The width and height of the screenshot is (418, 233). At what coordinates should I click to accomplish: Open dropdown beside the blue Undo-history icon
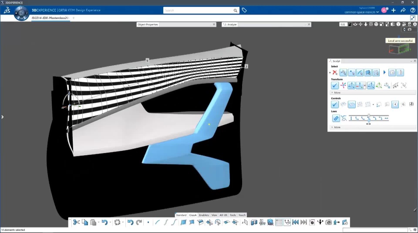[110, 222]
